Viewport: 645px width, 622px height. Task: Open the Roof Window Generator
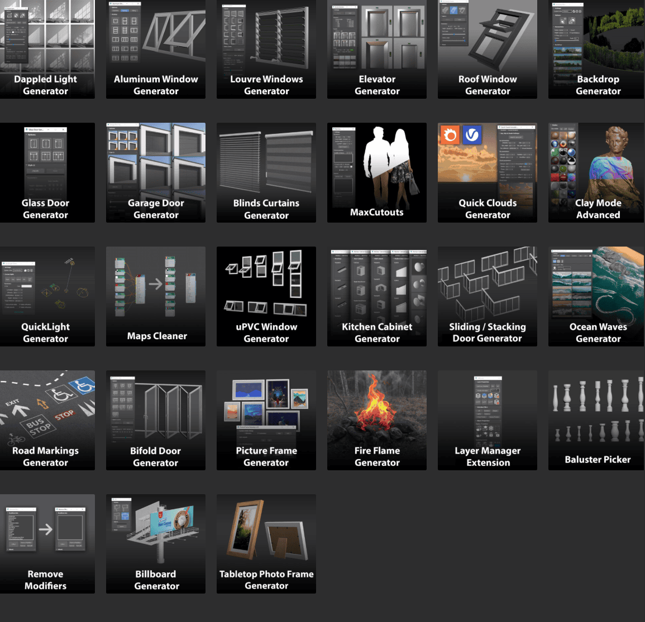pyautogui.click(x=488, y=49)
